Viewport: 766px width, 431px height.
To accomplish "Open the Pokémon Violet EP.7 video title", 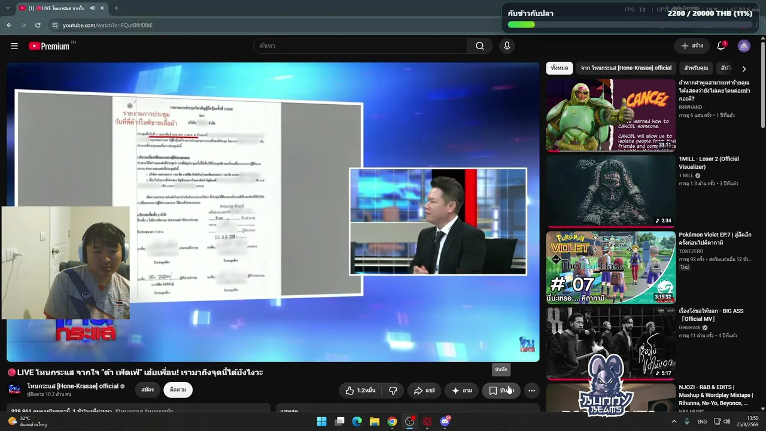I will tap(715, 239).
